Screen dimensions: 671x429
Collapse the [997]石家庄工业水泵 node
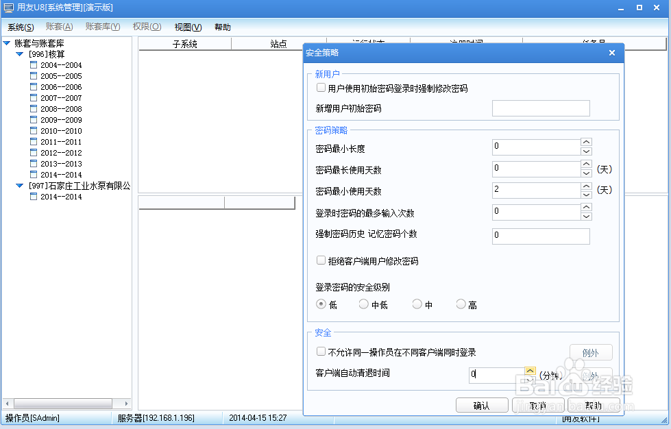click(x=20, y=186)
